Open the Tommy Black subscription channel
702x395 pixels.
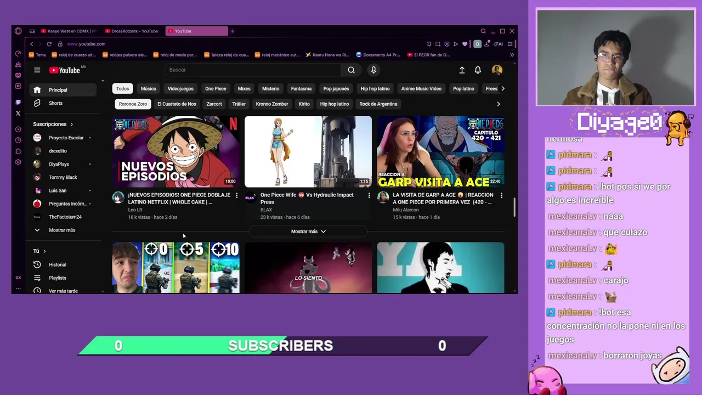(64, 177)
